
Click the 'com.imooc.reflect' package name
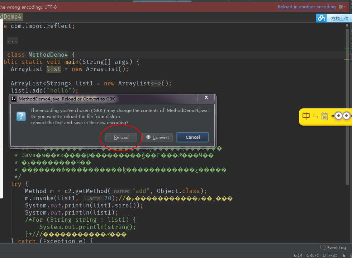click(x=41, y=26)
